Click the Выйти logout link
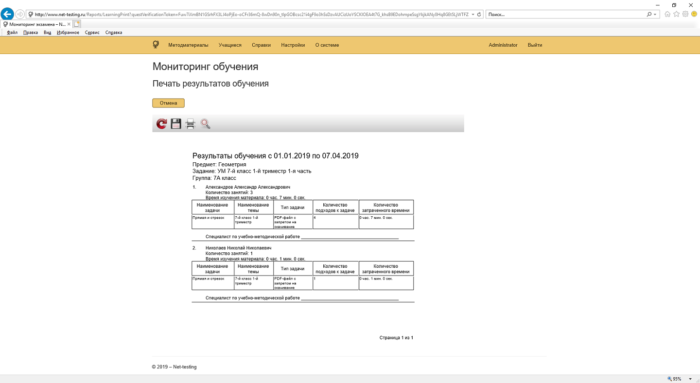700x383 pixels. click(x=535, y=45)
